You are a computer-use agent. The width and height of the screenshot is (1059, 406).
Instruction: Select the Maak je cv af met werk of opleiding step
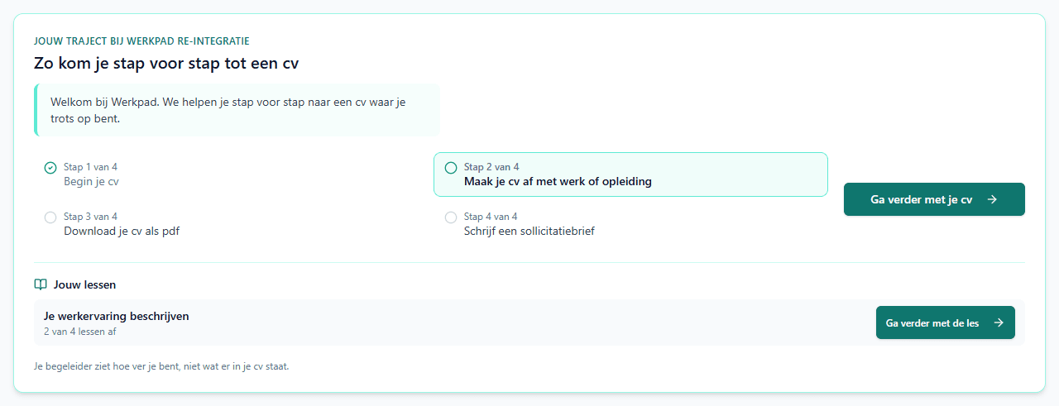[x=630, y=174]
